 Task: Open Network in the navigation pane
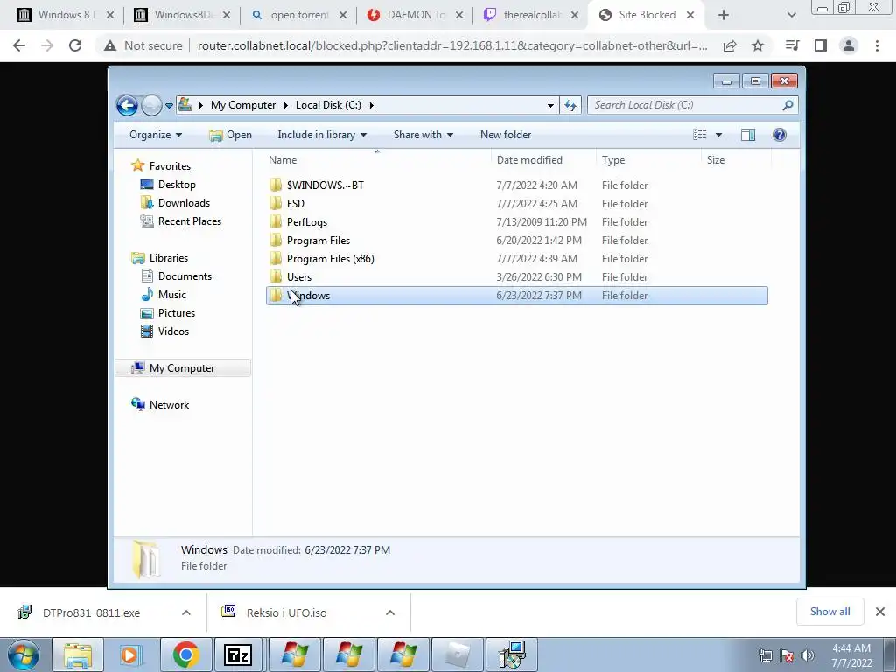coord(169,404)
